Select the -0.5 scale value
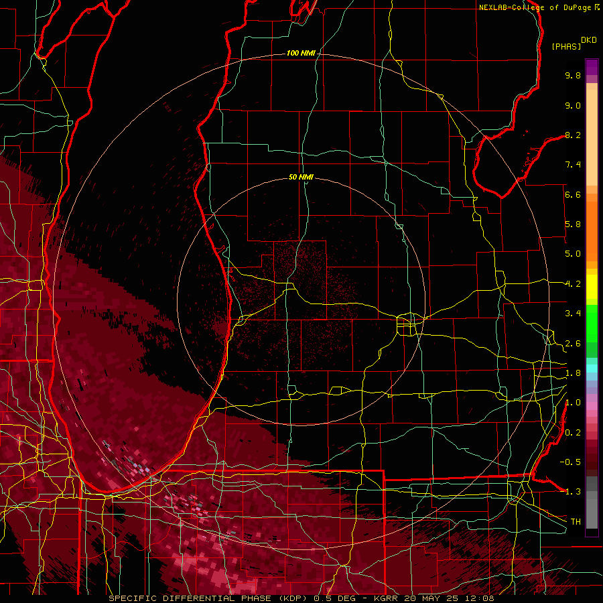Screen dimensions: 603x603 pos(570,462)
